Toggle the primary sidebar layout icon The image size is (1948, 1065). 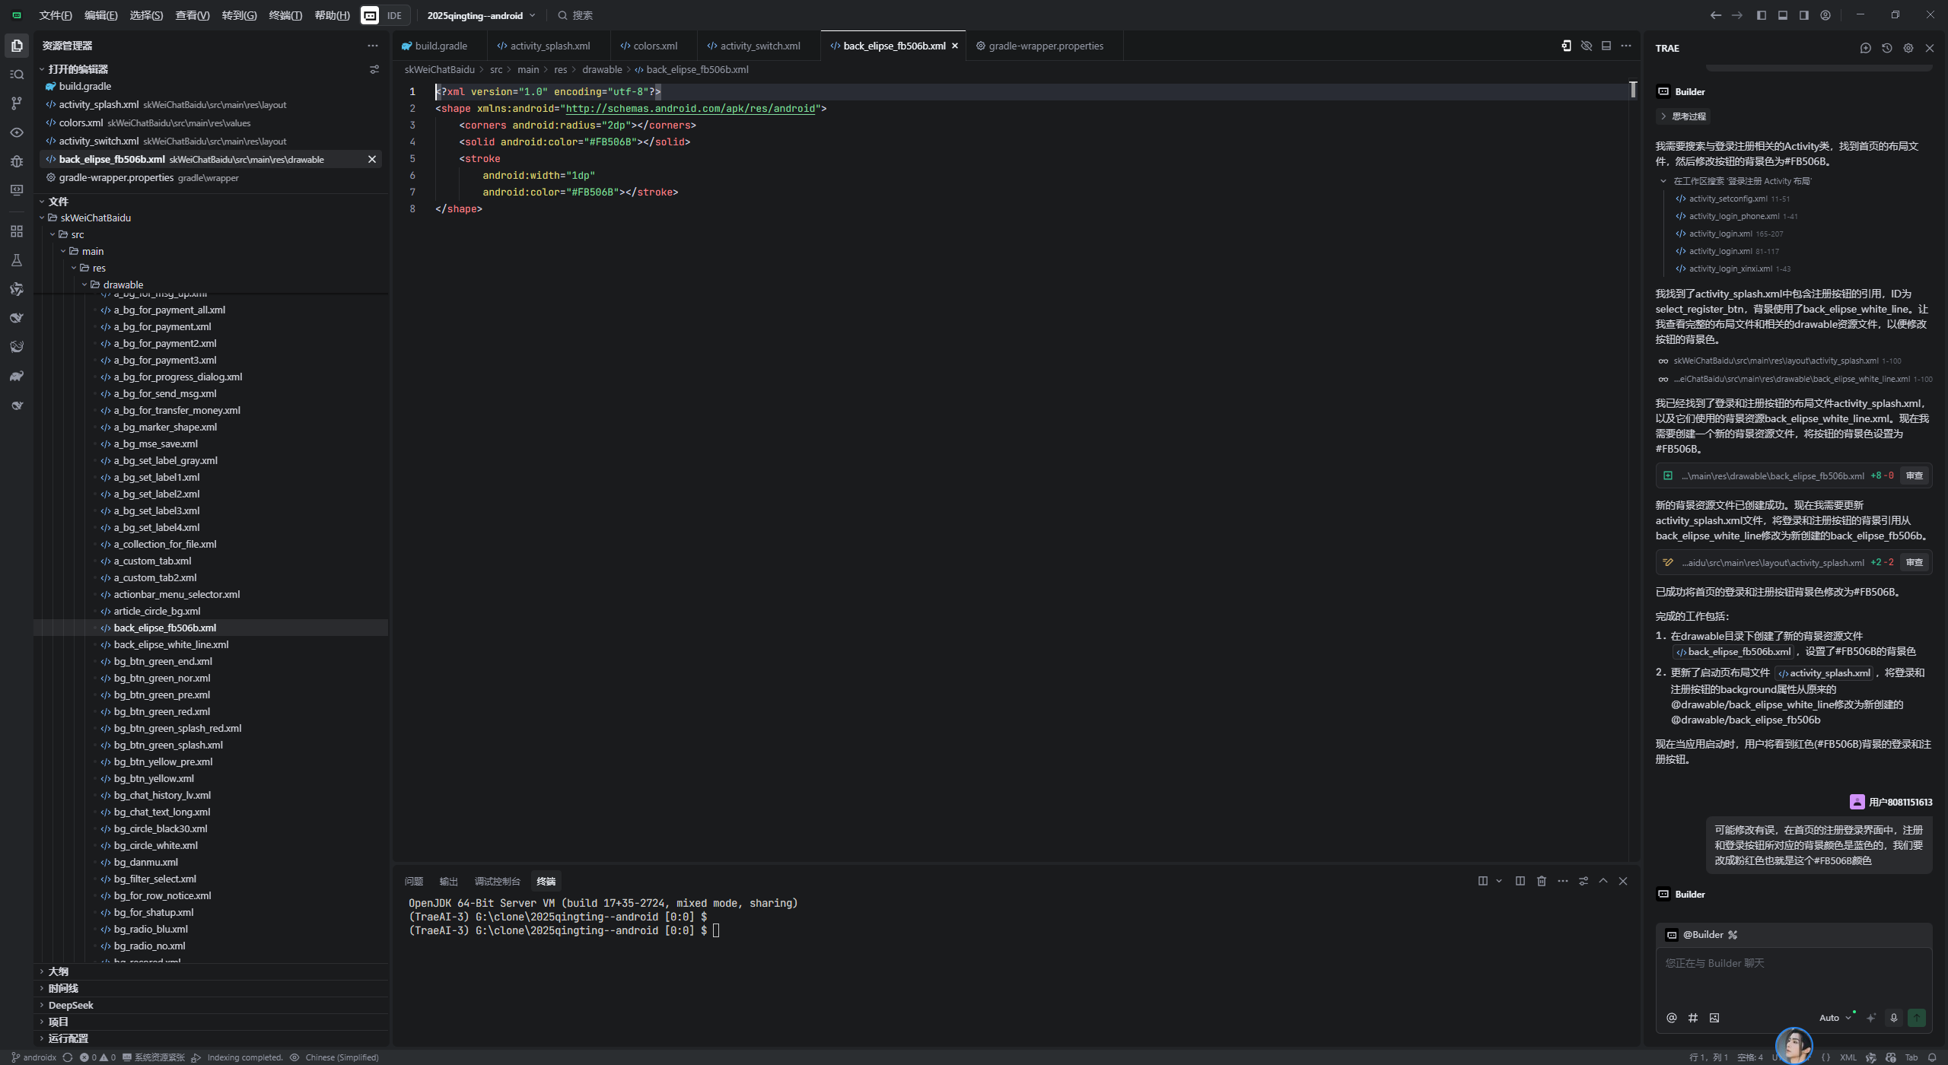1761,15
